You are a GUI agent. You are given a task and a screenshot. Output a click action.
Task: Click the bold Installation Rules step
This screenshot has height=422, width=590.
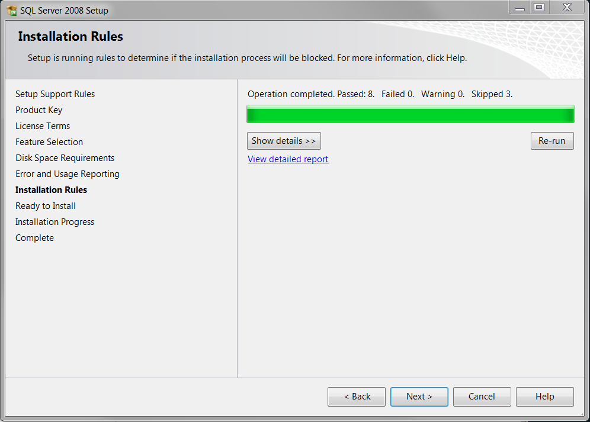click(x=52, y=190)
